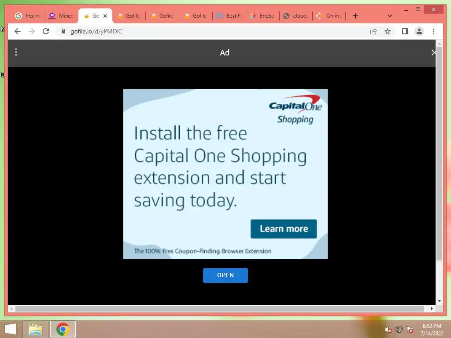Click the Chrome taskbar icon
The height and width of the screenshot is (338, 451).
tap(63, 329)
